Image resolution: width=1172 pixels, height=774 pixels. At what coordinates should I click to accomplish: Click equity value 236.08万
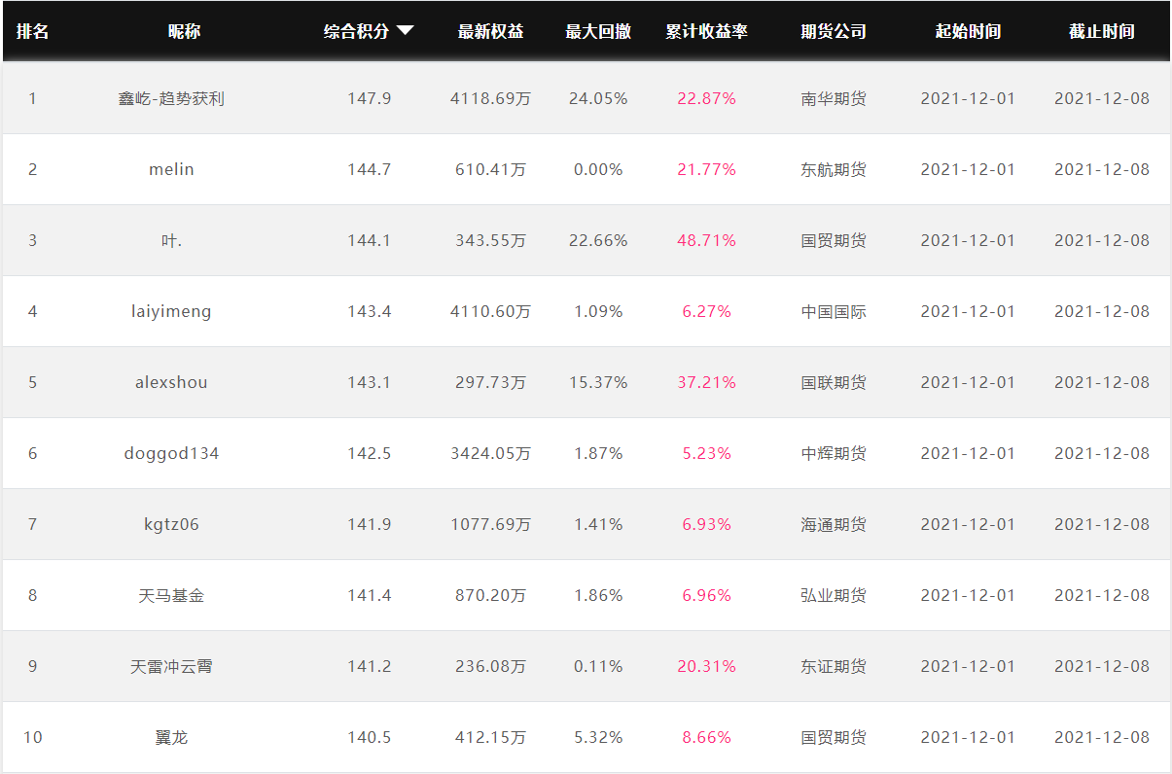[x=491, y=666]
